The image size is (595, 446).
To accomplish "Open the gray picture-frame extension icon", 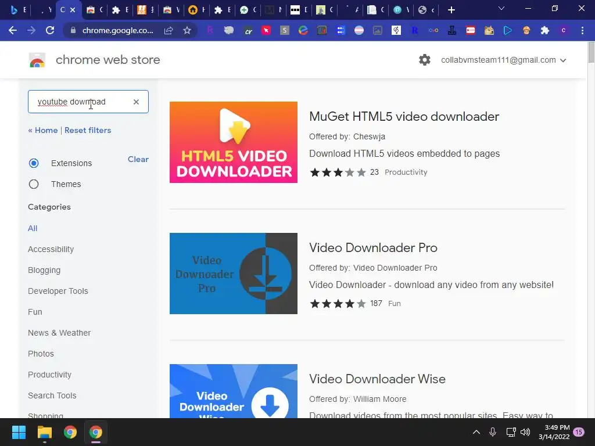I will click(378, 30).
